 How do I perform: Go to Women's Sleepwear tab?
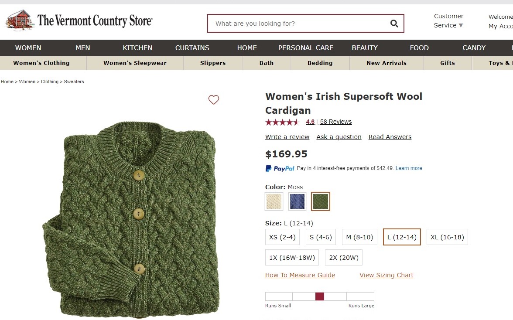click(x=135, y=63)
